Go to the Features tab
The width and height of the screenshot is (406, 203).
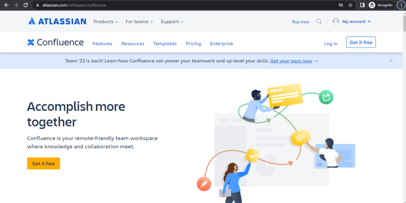point(102,43)
